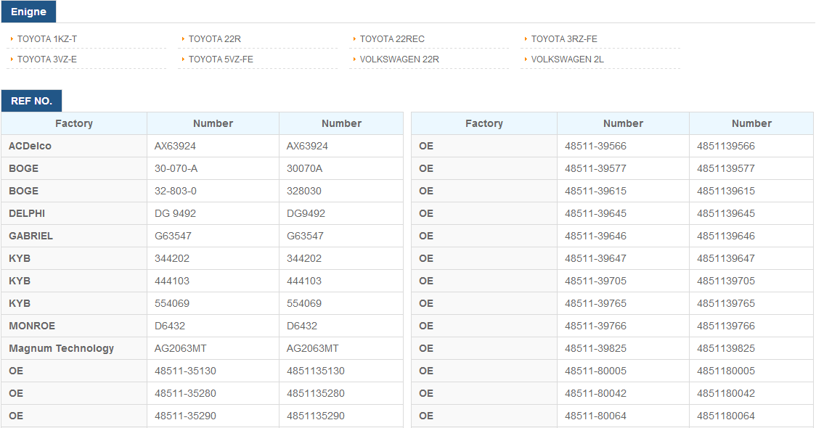Click OE number 48511-39566
816x428 pixels.
coord(623,146)
